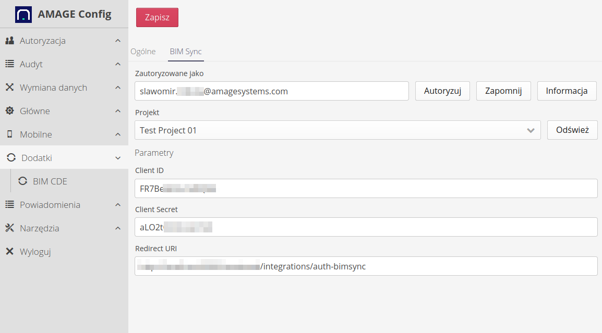The height and width of the screenshot is (333, 602).
Task: Select the Narzędzia wrench icon
Action: [9, 228]
